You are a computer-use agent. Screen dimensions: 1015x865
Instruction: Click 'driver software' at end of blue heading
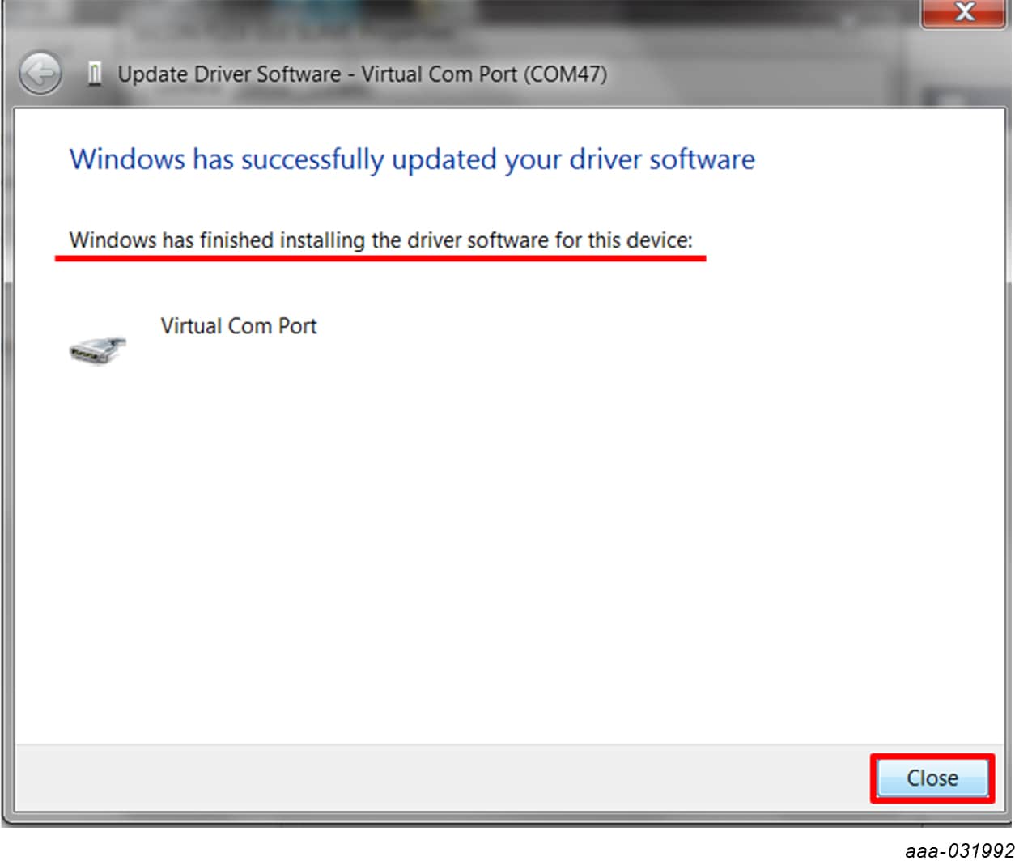pos(662,159)
